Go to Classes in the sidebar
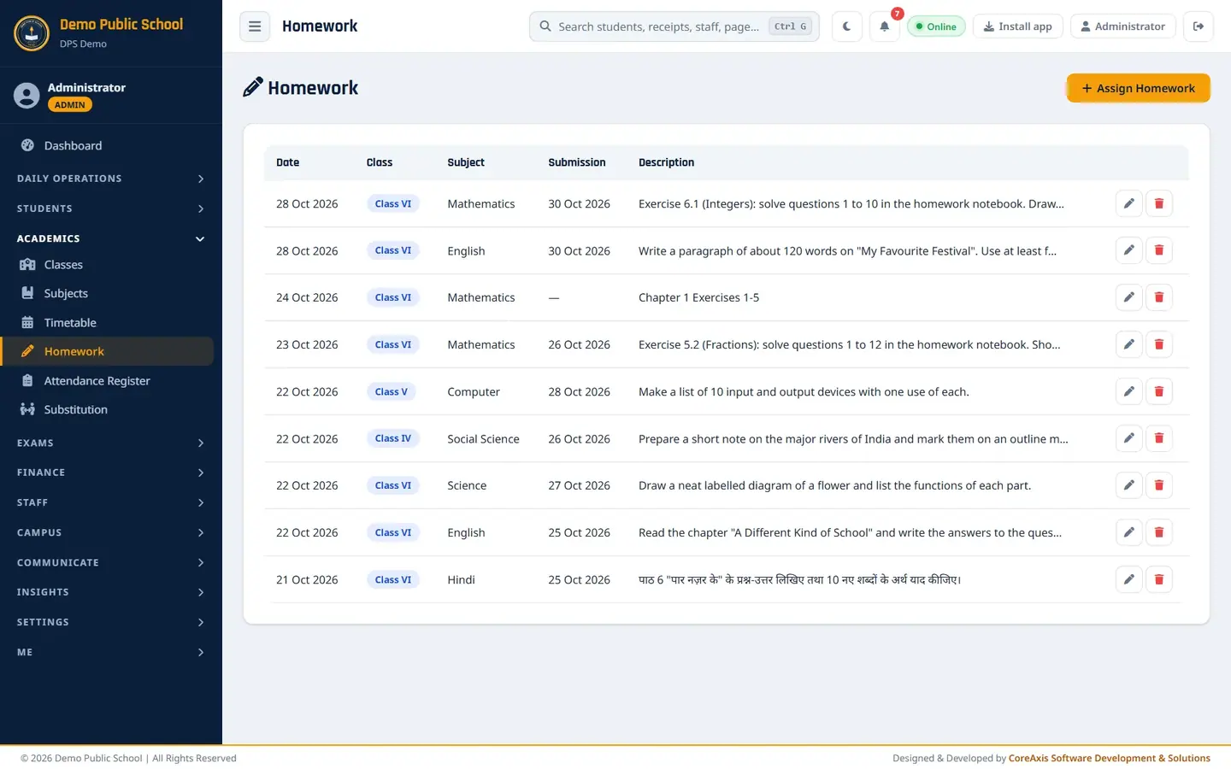 tap(108, 265)
